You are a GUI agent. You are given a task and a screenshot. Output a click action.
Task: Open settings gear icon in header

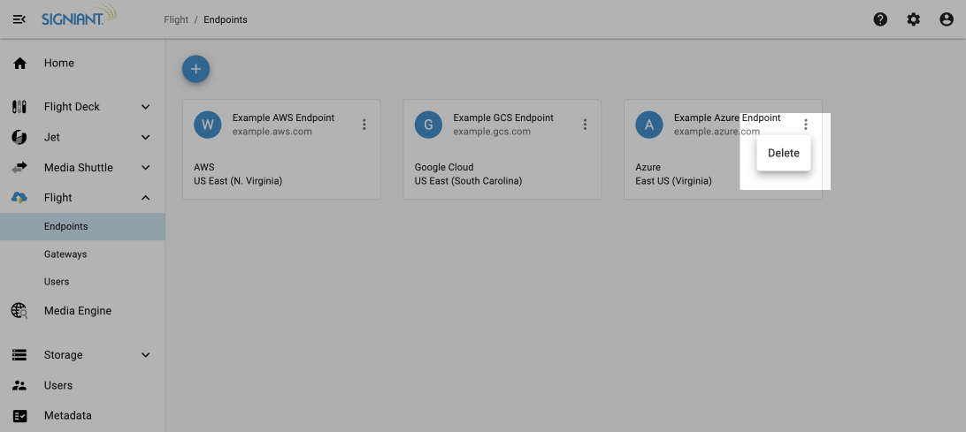[x=914, y=19]
